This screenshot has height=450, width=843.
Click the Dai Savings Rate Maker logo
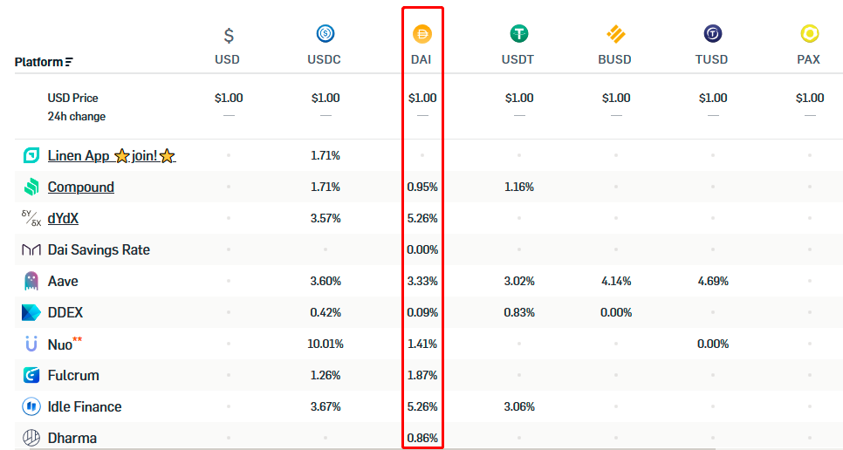pos(31,249)
